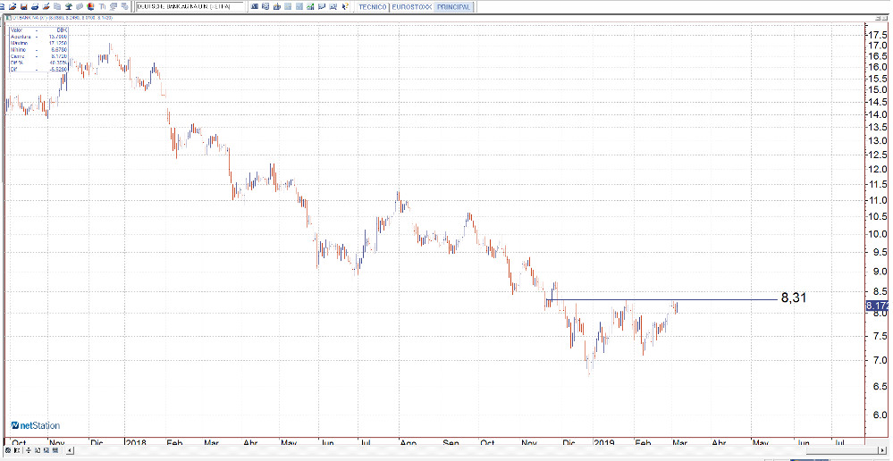Click the copy pages icon in the toolbar
893x461 pixels.
pos(57,7)
